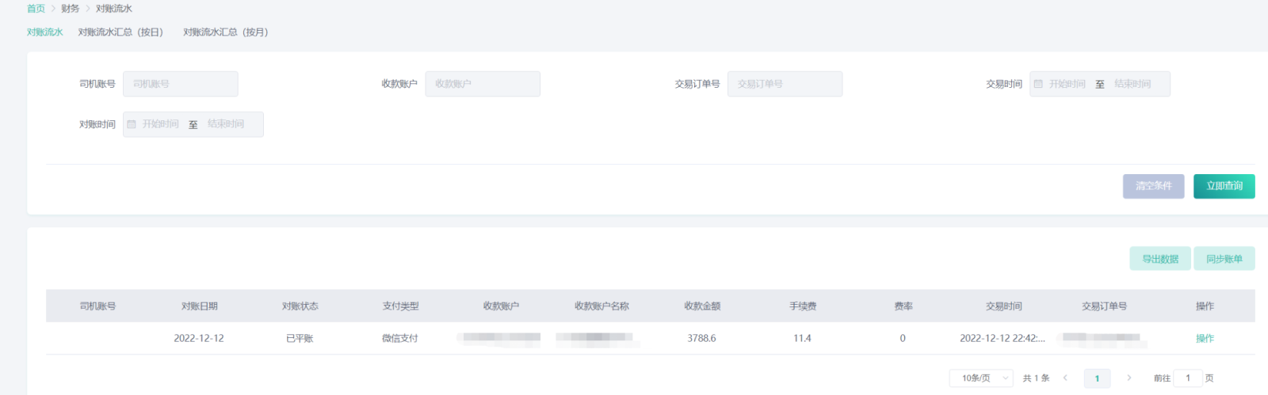Click calendar icon in 对账时间 date range
This screenshot has width=1268, height=395.
click(x=132, y=124)
